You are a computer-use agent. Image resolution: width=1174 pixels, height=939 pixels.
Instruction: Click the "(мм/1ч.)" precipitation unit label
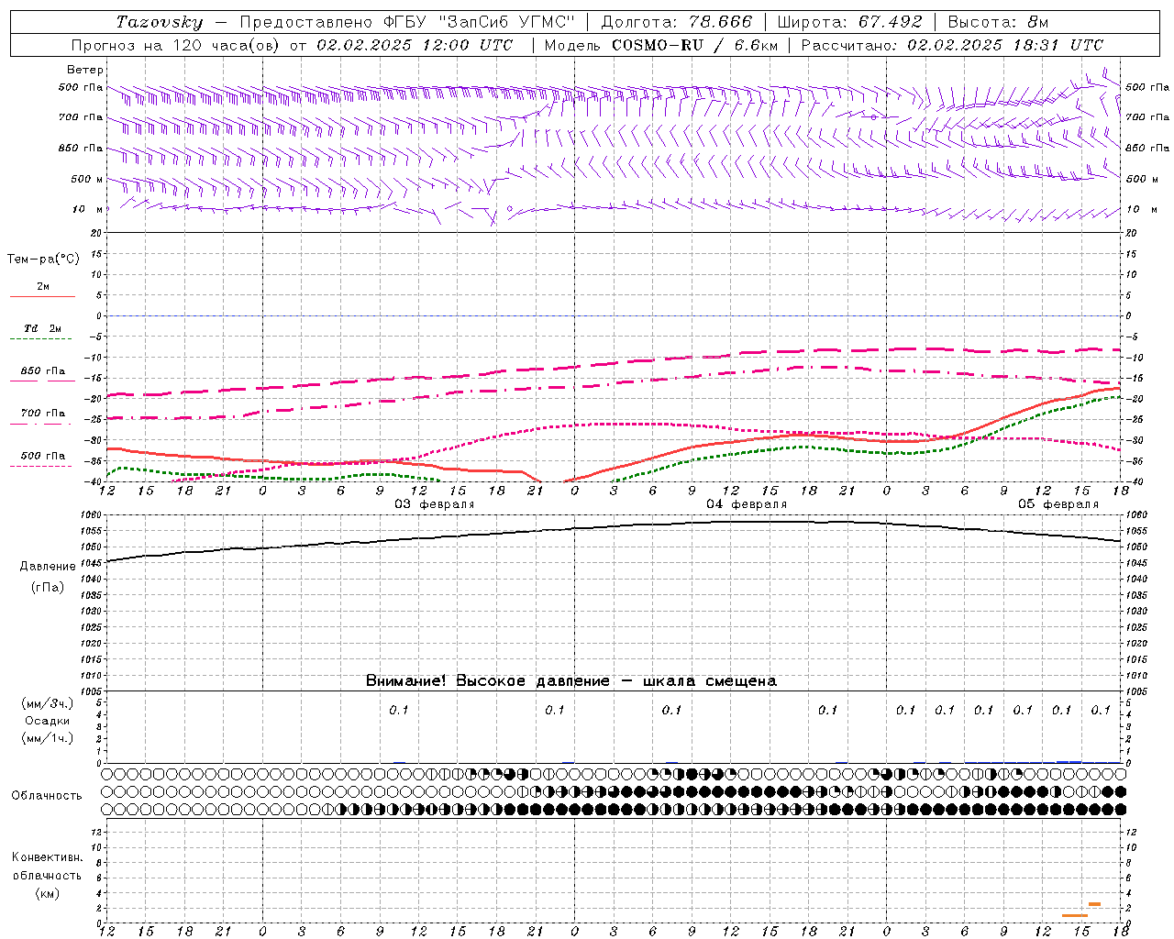48,738
